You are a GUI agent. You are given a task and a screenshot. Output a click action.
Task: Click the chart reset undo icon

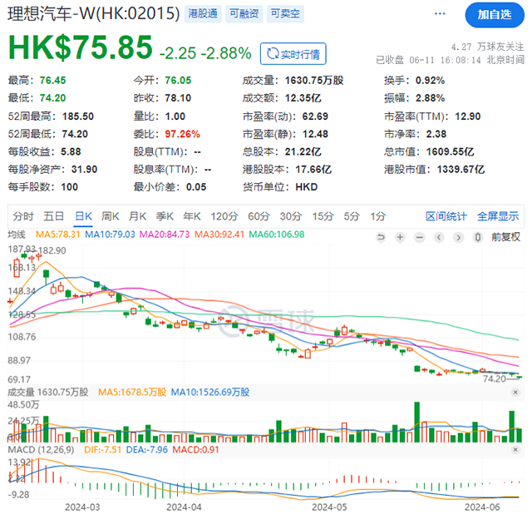tap(381, 237)
